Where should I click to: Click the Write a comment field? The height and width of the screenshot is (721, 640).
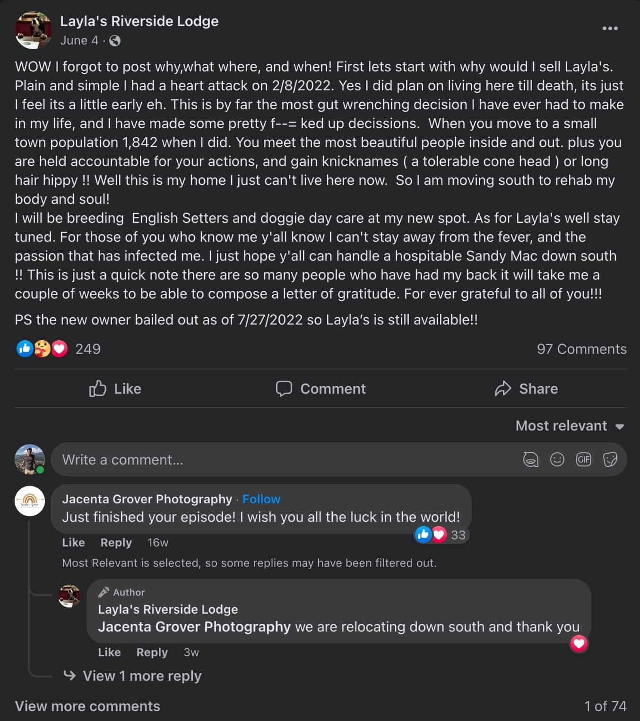[284, 460]
